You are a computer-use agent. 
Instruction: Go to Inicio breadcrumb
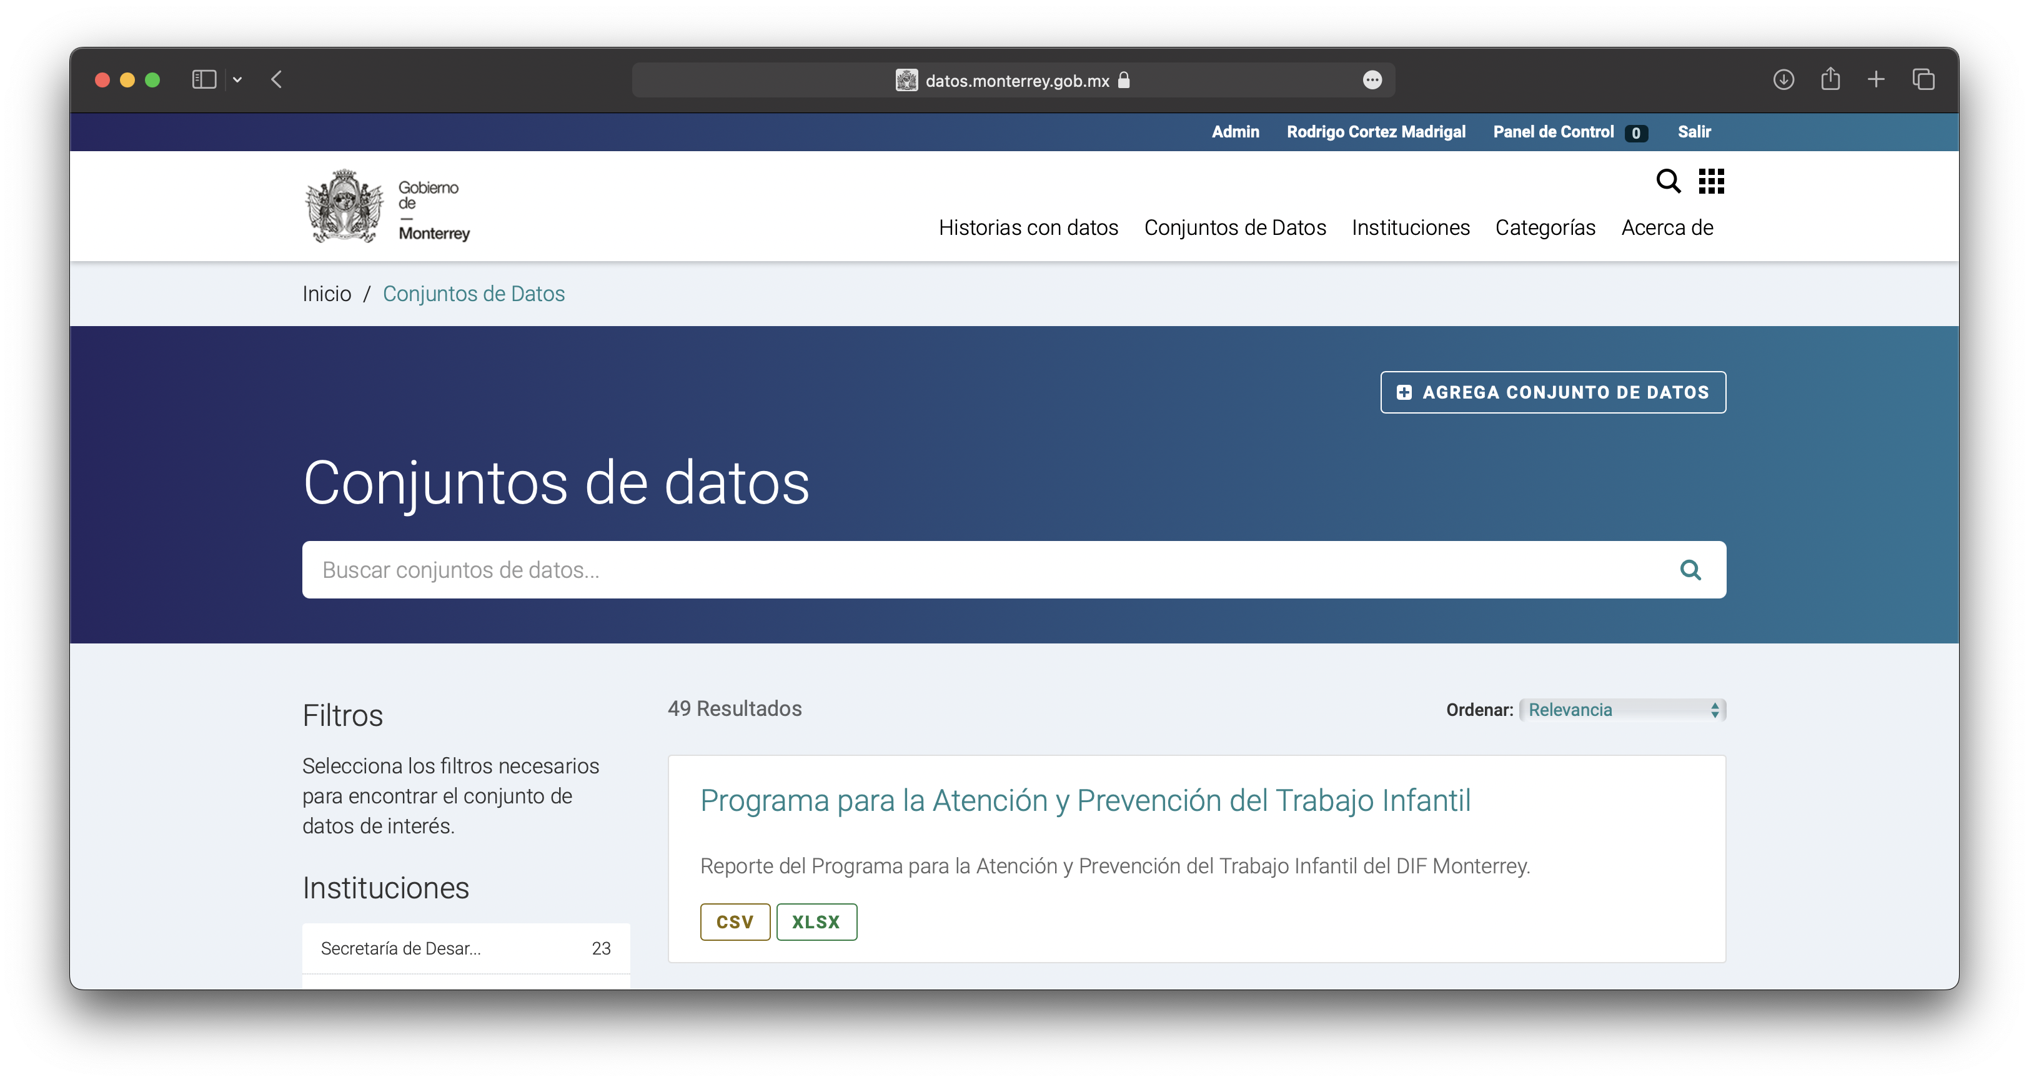[x=327, y=294]
